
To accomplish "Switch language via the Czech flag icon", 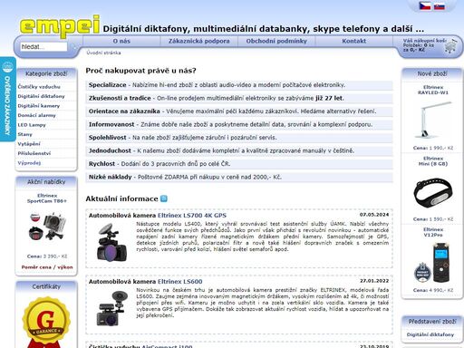I will coord(425,5).
